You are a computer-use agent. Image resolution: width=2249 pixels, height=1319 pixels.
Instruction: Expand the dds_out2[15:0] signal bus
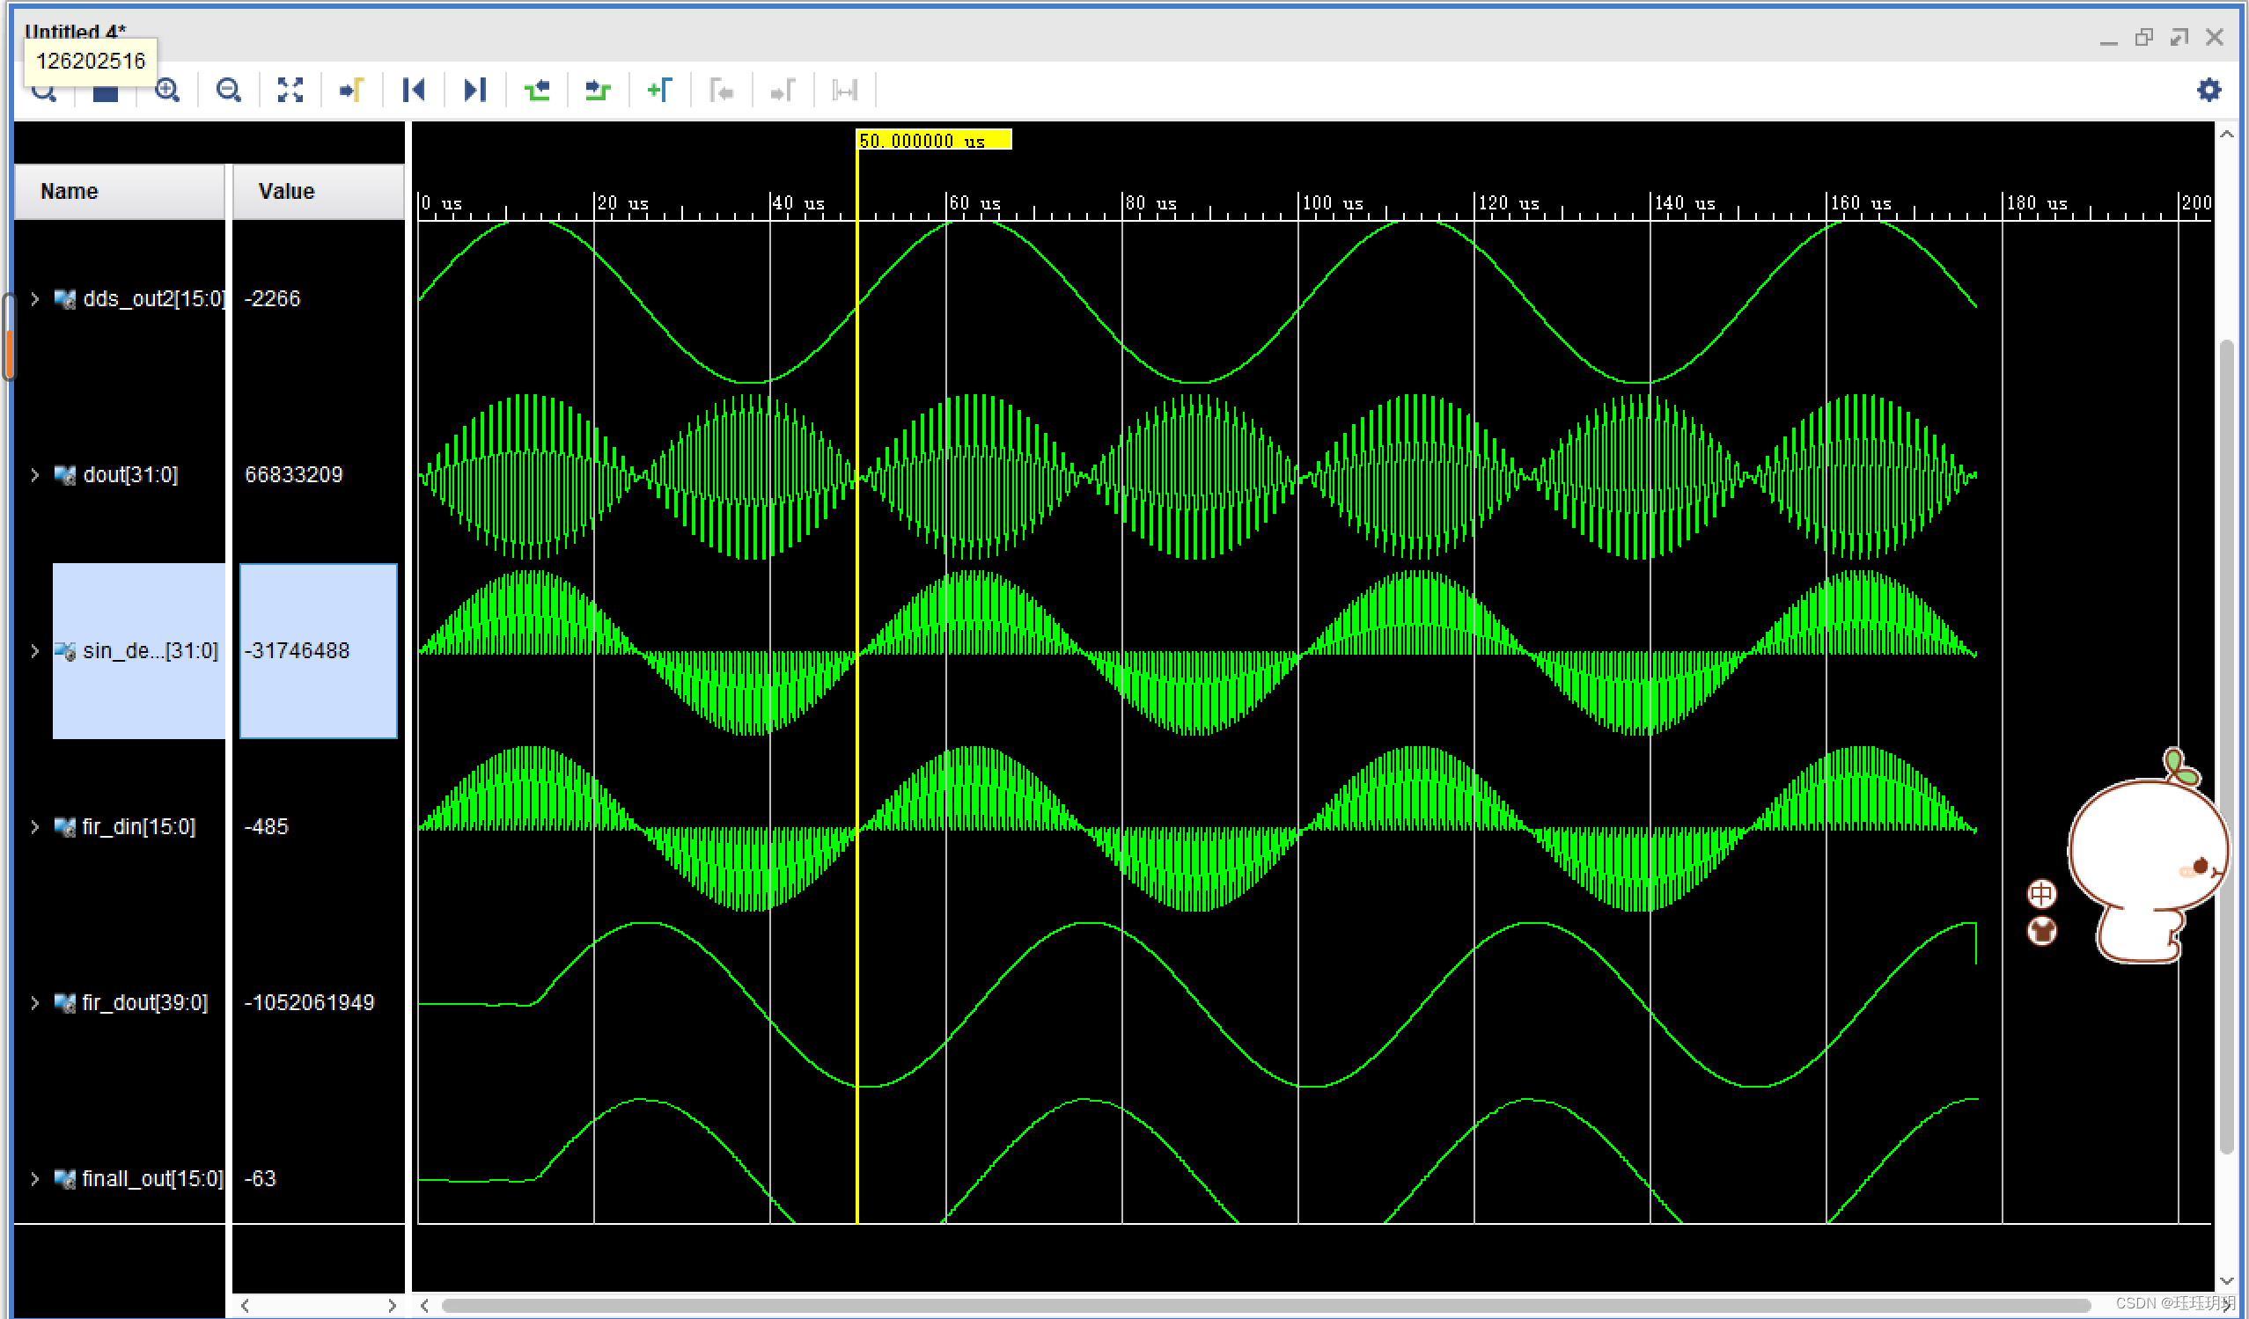coord(35,299)
